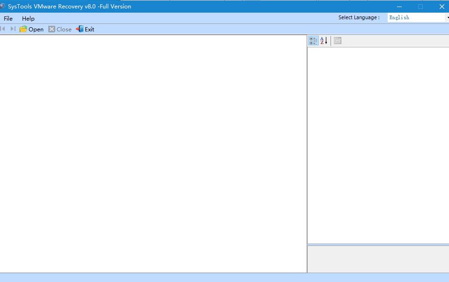Minimize the SysTools VMware Recovery window
449x282 pixels.
pyautogui.click(x=399, y=7)
